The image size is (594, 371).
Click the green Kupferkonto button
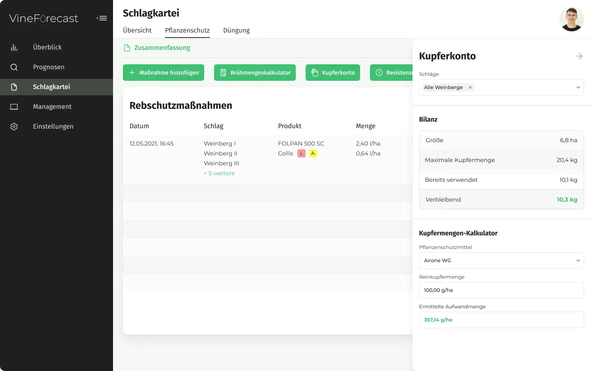tap(333, 73)
